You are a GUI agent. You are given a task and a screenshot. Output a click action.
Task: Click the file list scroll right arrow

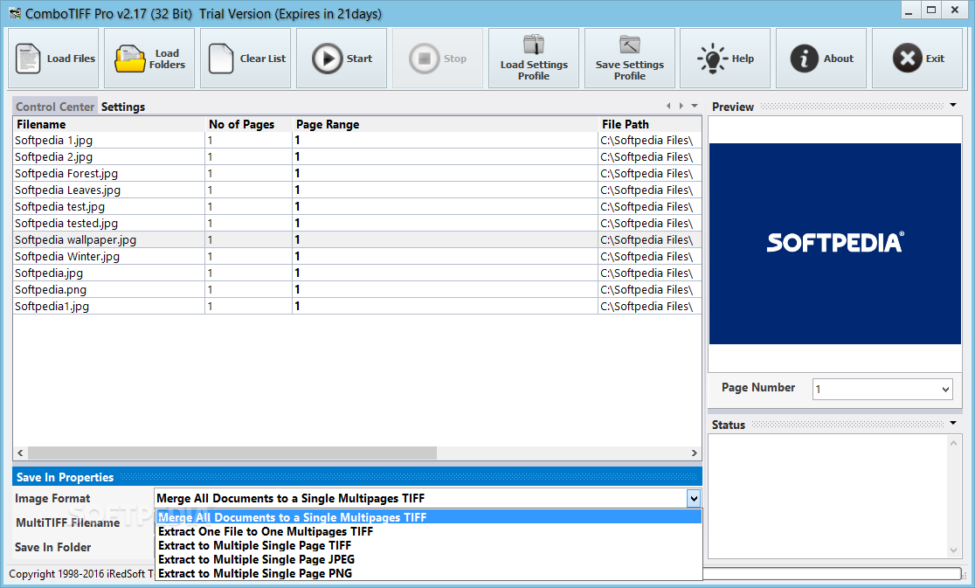pyautogui.click(x=695, y=453)
